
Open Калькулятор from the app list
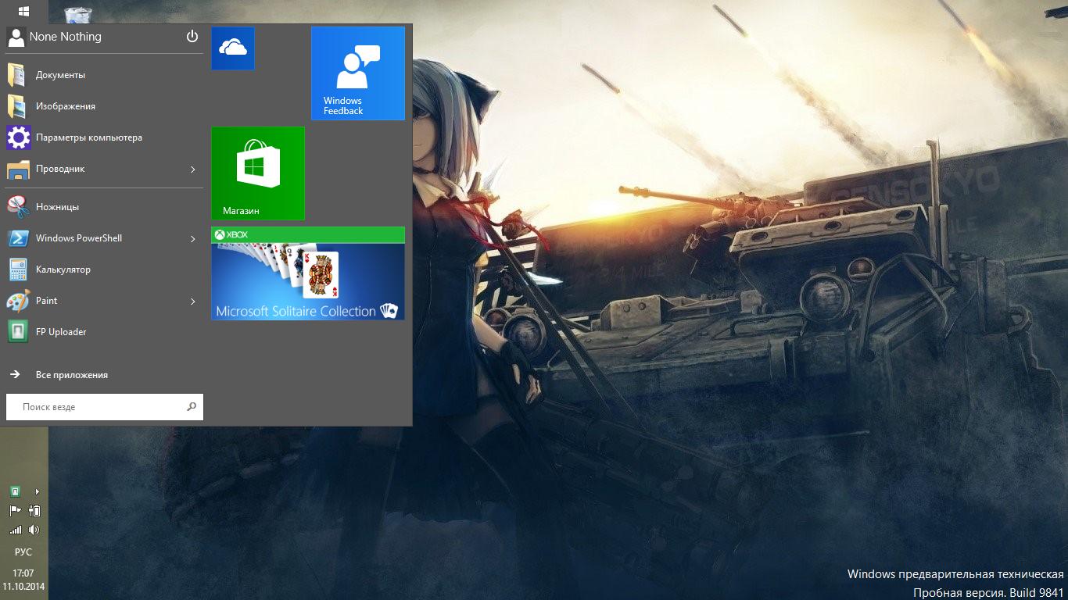(63, 270)
